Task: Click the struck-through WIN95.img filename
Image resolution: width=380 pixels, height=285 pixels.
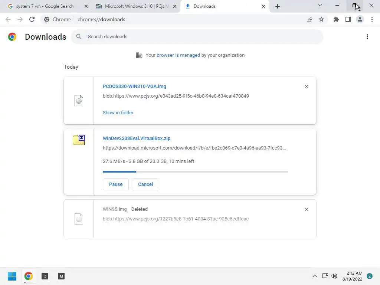Action: 115,209
